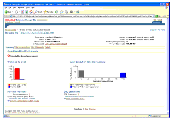The height and width of the screenshot is (120, 172).
Task: Open the Favorites star button
Action: coord(49,12)
